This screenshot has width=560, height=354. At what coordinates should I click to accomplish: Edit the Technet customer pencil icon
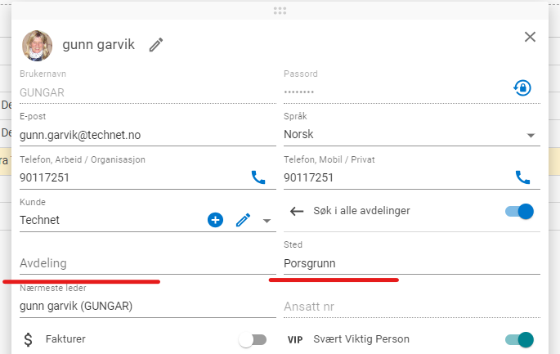tap(243, 219)
